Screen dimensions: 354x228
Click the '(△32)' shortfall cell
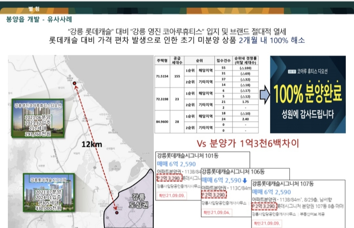tap(245, 80)
